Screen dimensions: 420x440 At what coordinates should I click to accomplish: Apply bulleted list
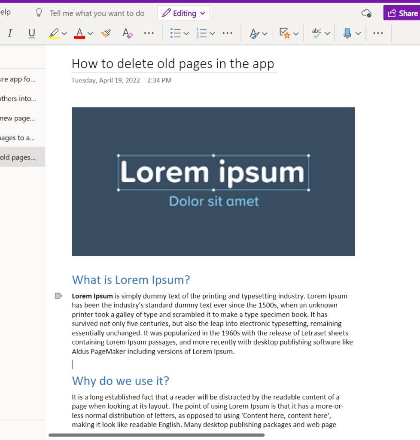click(176, 33)
